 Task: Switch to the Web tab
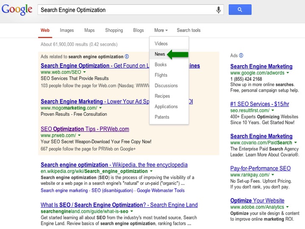pos(45,31)
